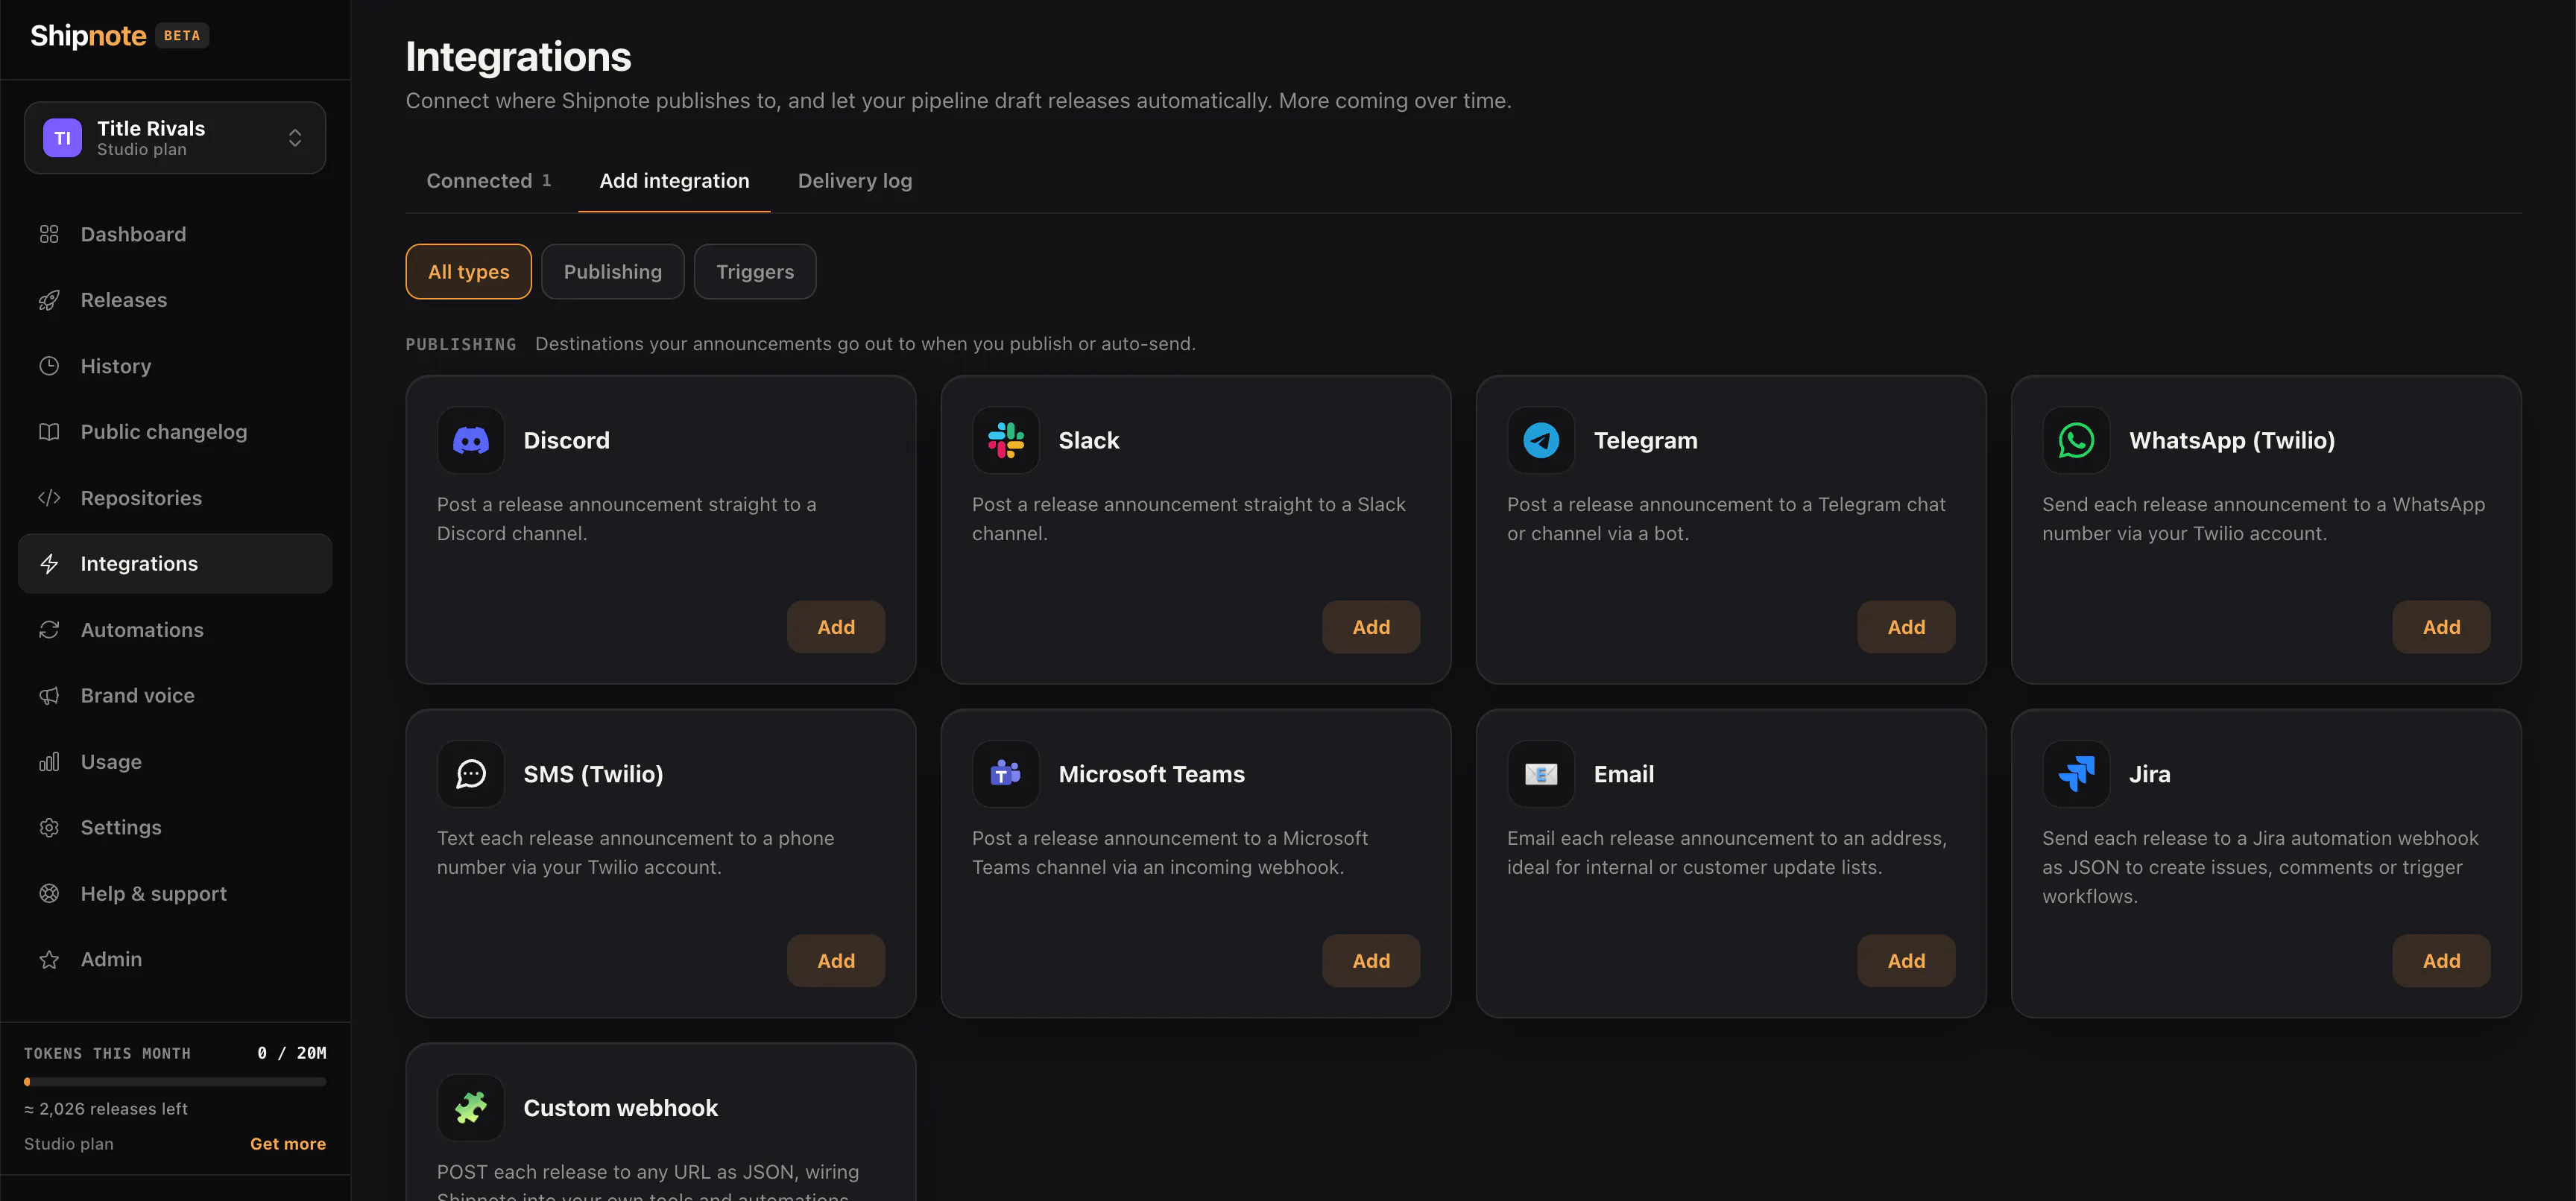
Task: Switch to the Connected tab
Action: coord(489,181)
